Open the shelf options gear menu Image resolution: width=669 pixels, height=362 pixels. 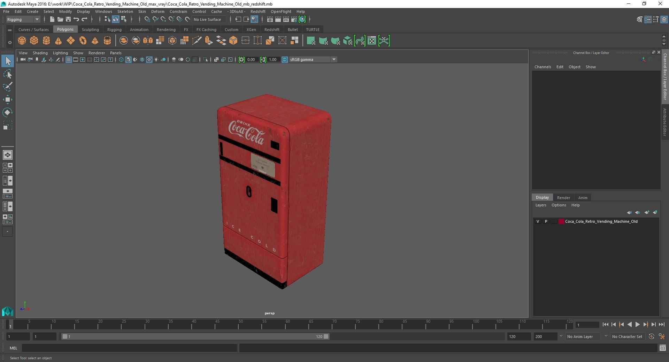click(x=10, y=42)
